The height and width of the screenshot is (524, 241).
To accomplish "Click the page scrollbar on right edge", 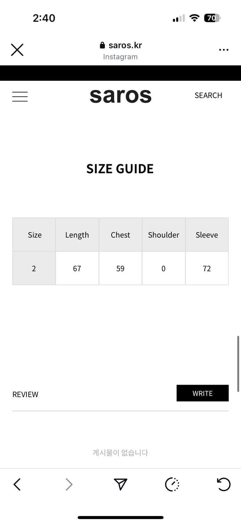I will tap(238, 363).
